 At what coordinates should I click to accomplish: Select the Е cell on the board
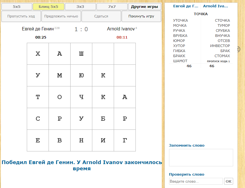pos(38,140)
